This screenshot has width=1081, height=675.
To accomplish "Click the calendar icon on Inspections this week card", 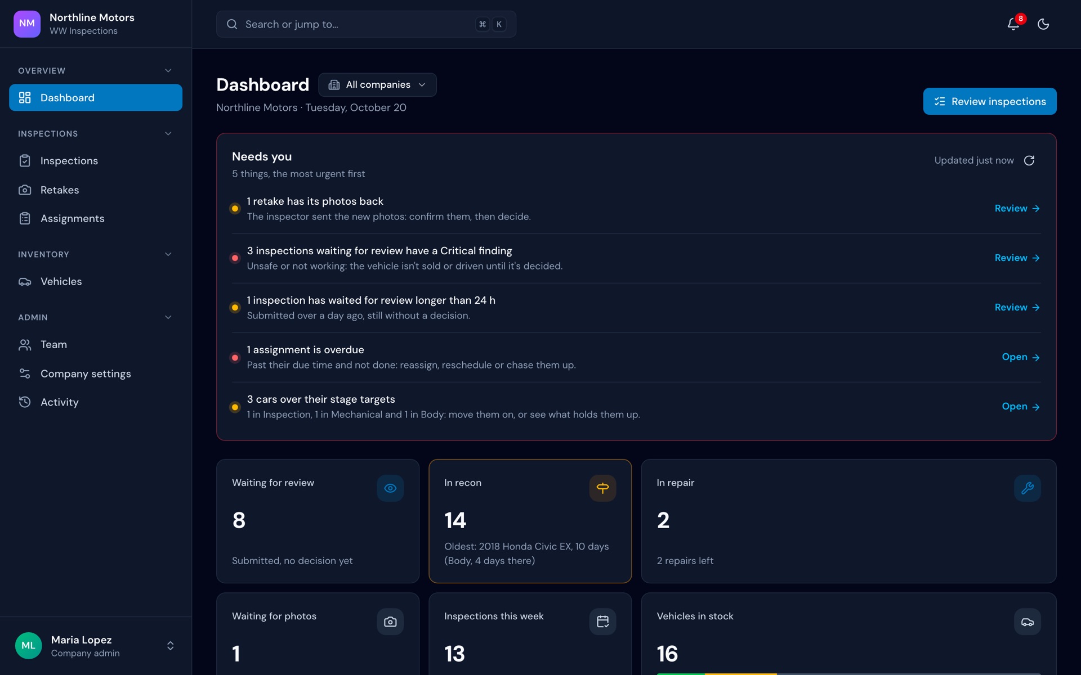I will 602,622.
